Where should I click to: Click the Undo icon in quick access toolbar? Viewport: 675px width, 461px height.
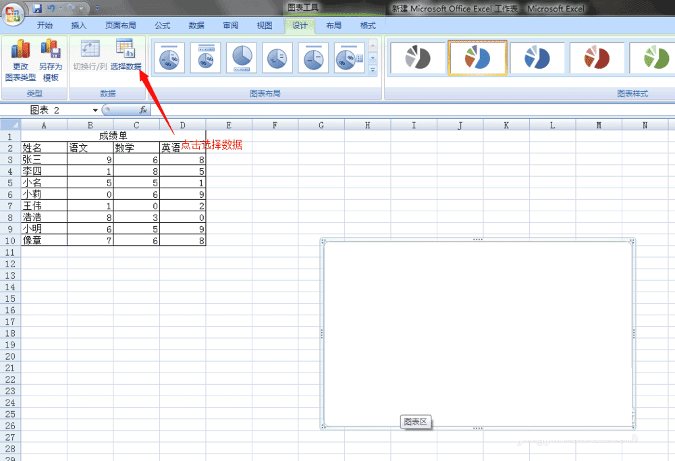click(x=51, y=8)
